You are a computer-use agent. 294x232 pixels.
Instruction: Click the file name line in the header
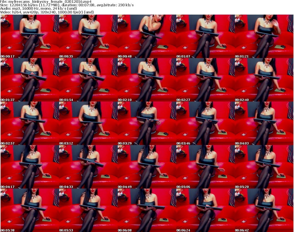coord(46,1)
